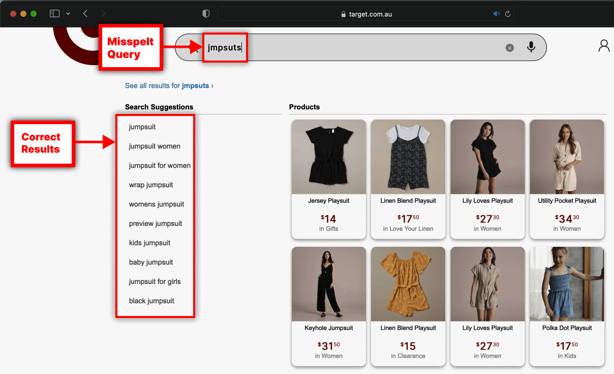
Task: Clear the search field using the X icon
Action: pyautogui.click(x=510, y=47)
